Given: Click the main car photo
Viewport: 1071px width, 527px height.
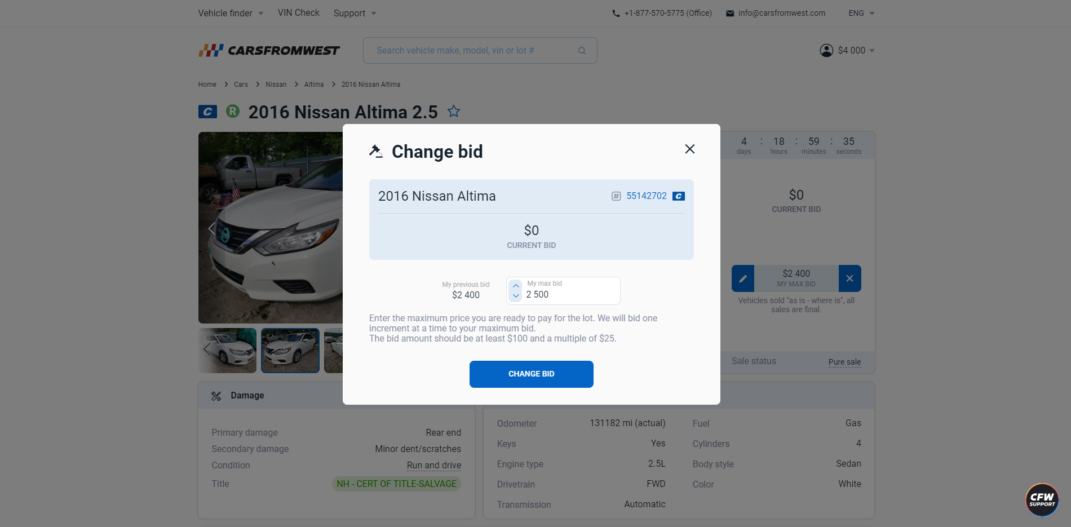Looking at the screenshot, I should click(271, 228).
